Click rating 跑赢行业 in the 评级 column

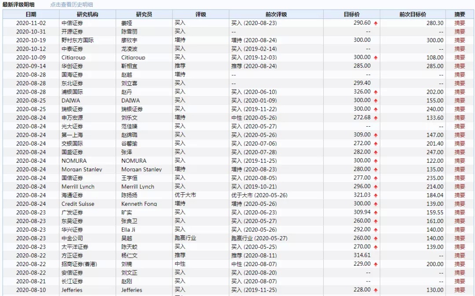tap(186, 238)
